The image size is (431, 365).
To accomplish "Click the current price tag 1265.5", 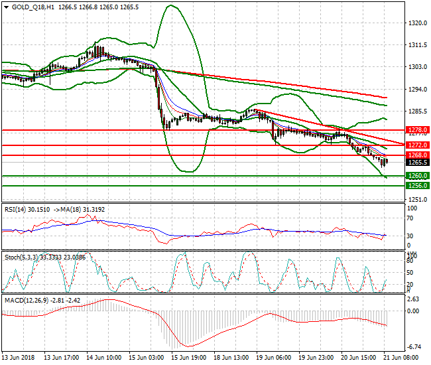I will [416, 163].
